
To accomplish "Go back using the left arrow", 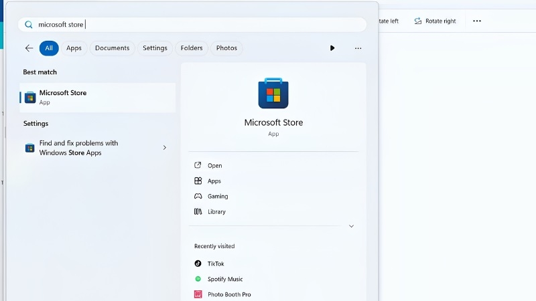I will click(29, 48).
